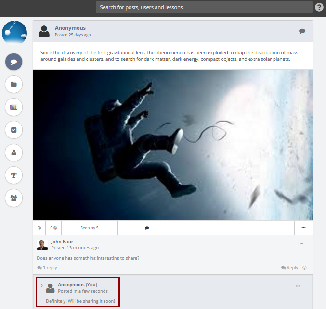This screenshot has width=326, height=309.
Task: Click the Anonymous (You) reply avatar
Action: point(50,288)
